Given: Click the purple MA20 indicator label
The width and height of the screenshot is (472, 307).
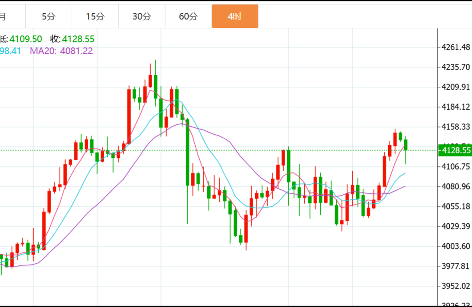Looking at the screenshot, I should point(43,51).
